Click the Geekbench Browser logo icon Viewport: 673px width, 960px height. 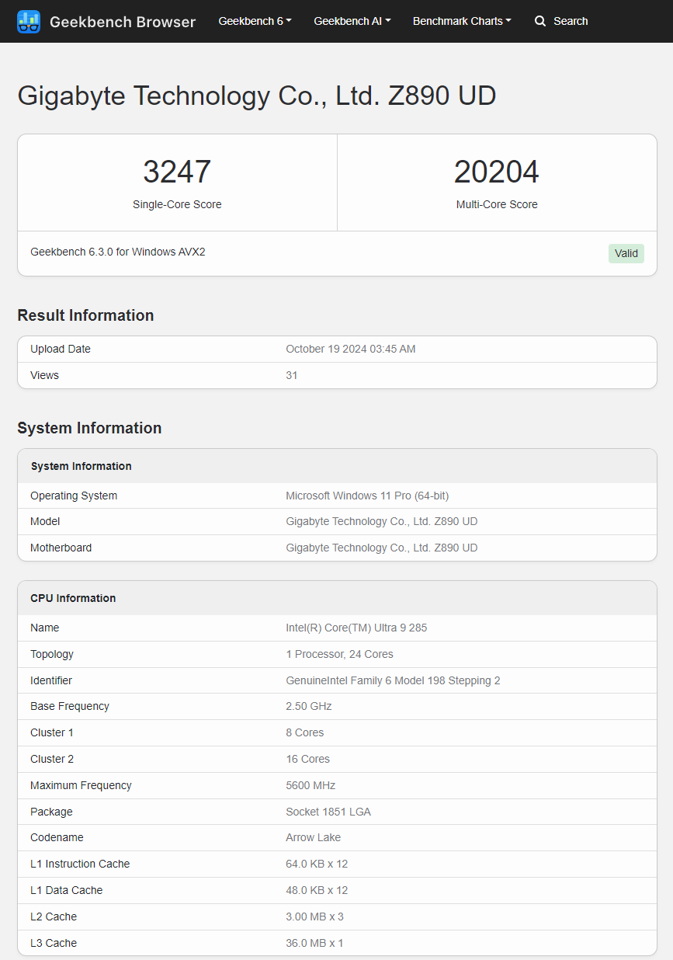point(29,21)
